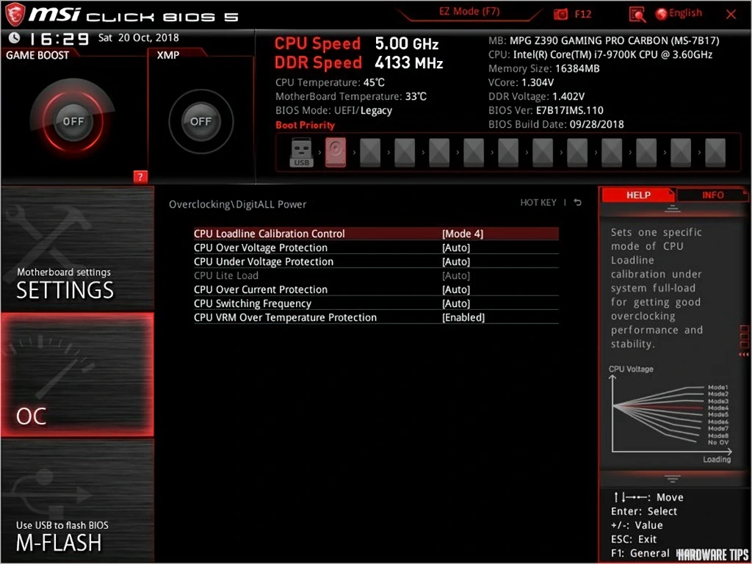Viewport: 752px width, 564px height.
Task: Select the USB boot priority device
Action: [x=301, y=153]
